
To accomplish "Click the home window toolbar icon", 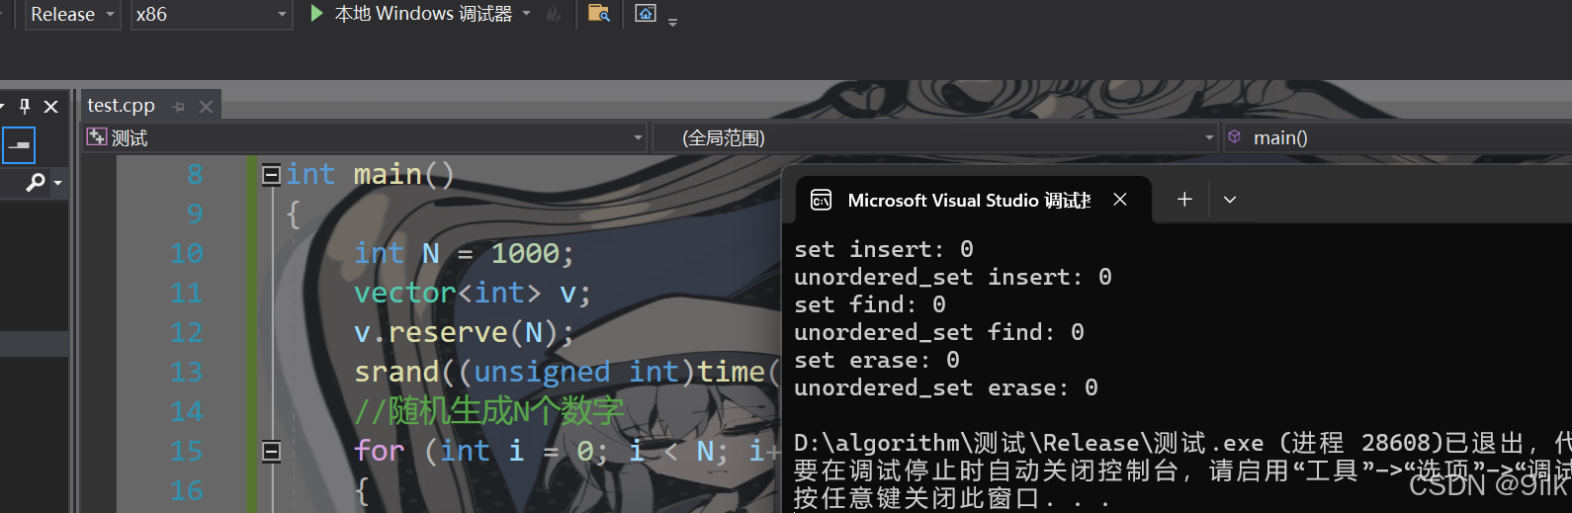I will pyautogui.click(x=646, y=14).
